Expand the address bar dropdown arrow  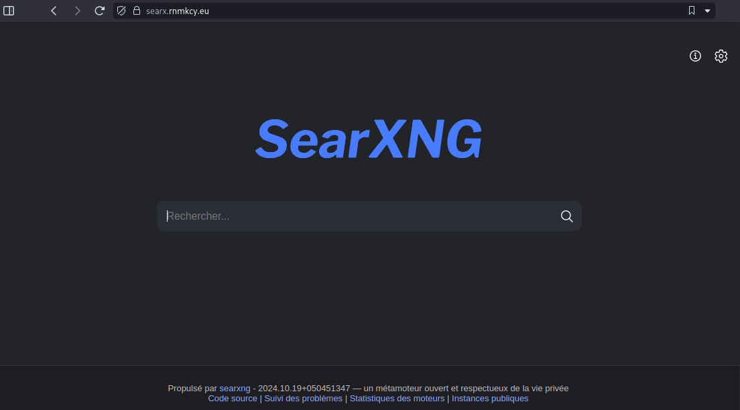pyautogui.click(x=707, y=11)
